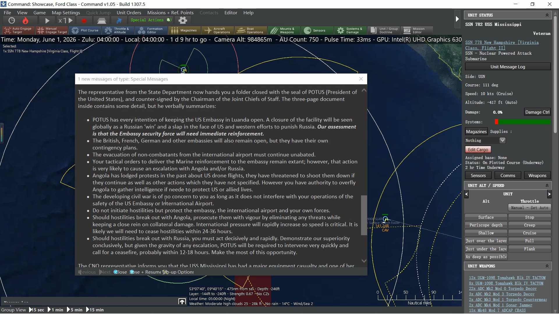The image size is (559, 314).
Task: Close the Special Messages popup
Action: (x=361, y=79)
